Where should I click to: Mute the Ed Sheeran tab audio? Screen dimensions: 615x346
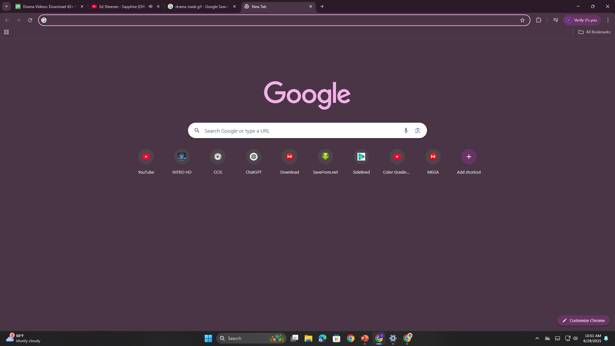coord(151,6)
